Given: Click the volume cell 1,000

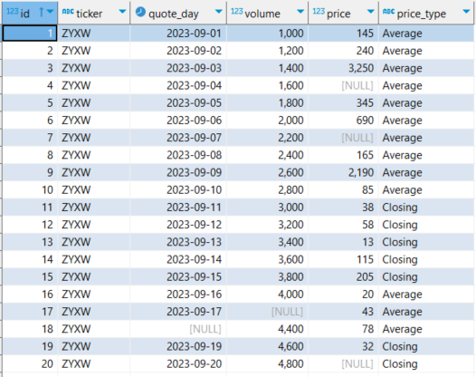Looking at the screenshot, I should coord(267,34).
